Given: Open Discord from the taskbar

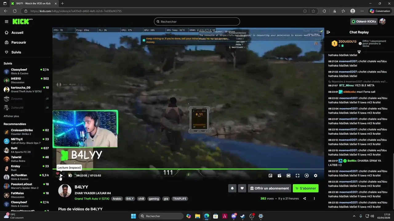Looking at the screenshot, I should pos(234,216).
